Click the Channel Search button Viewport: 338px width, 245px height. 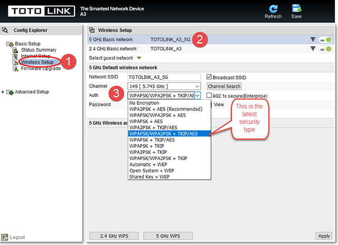point(224,86)
